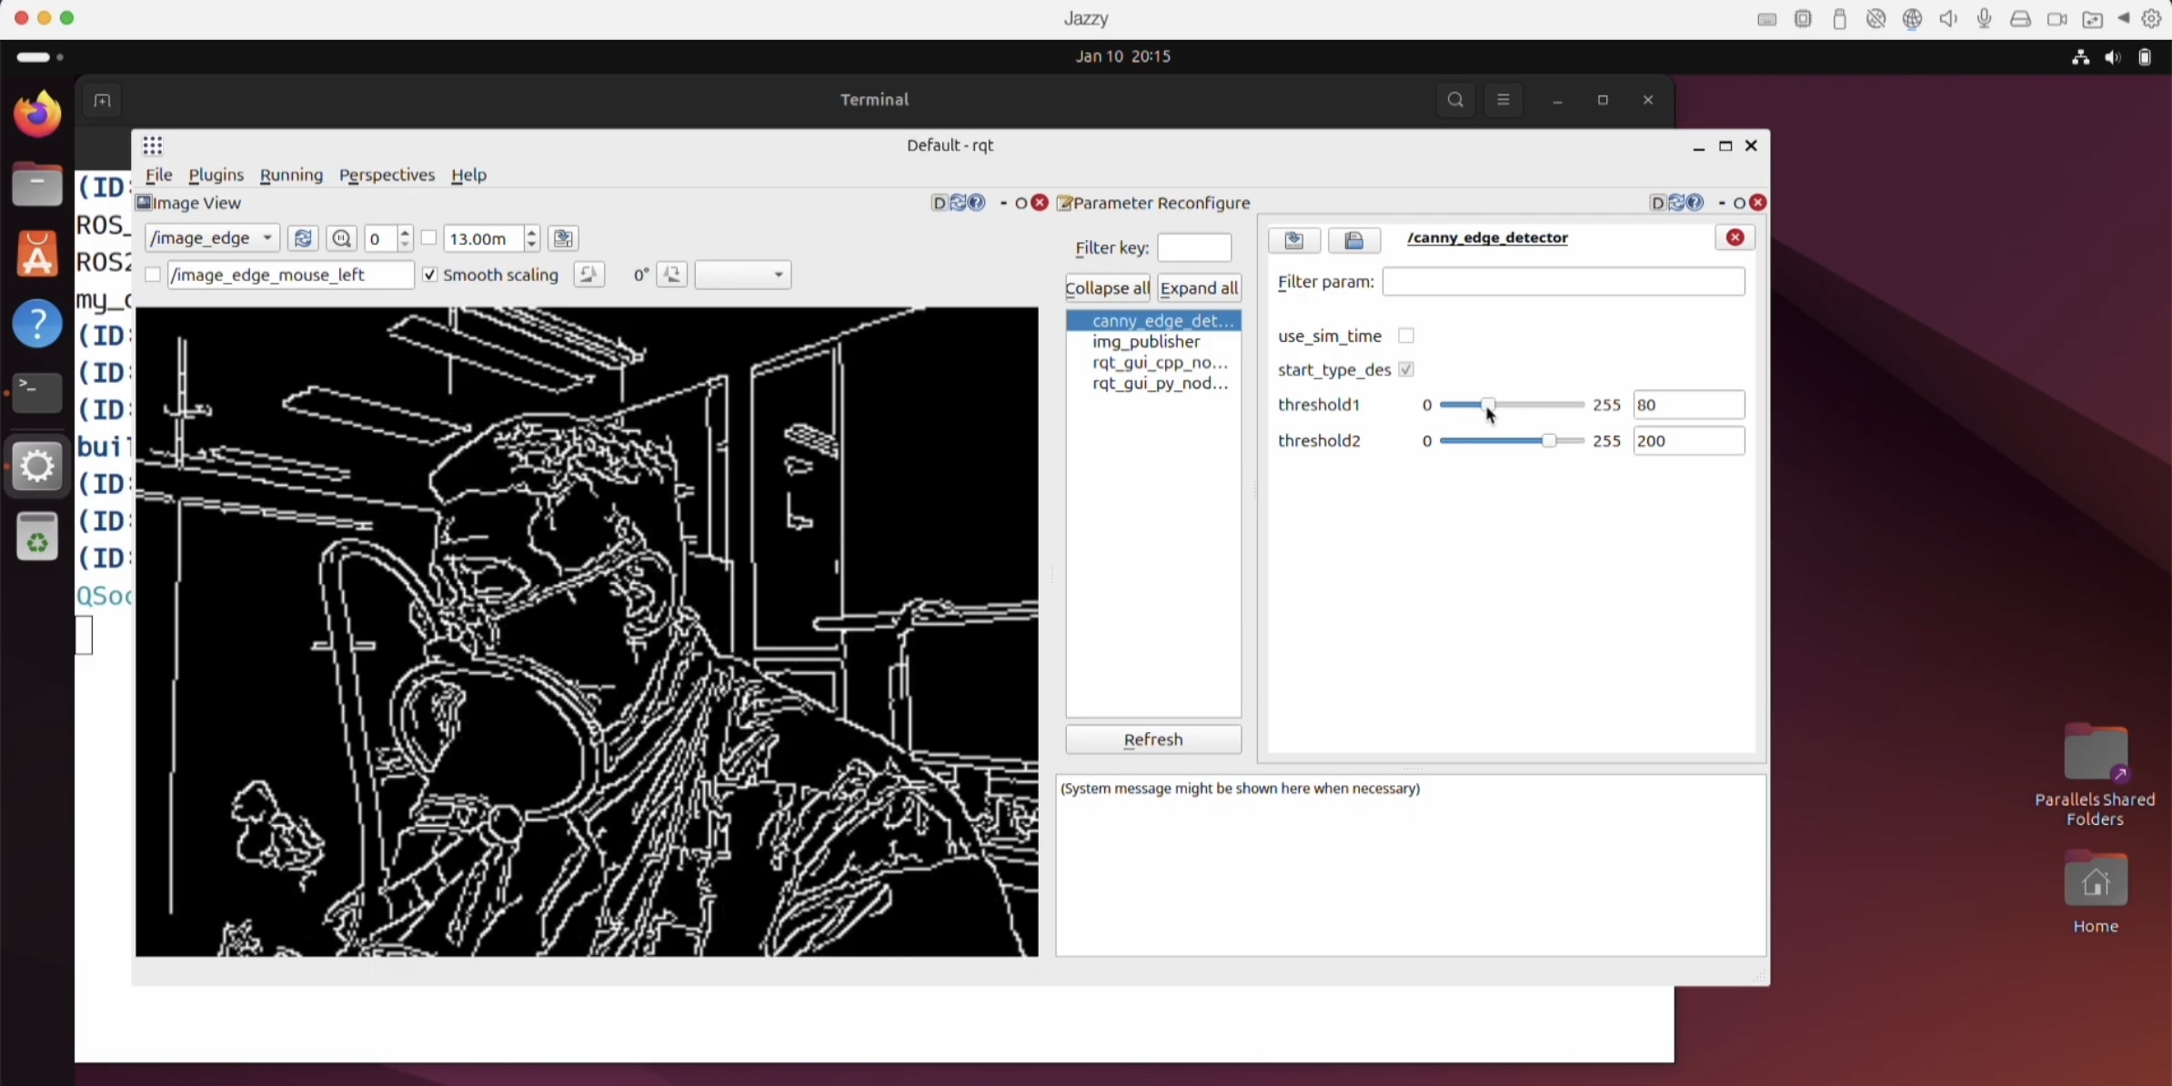2172x1086 pixels.
Task: Select img_publisher node in the list
Action: click(x=1145, y=342)
